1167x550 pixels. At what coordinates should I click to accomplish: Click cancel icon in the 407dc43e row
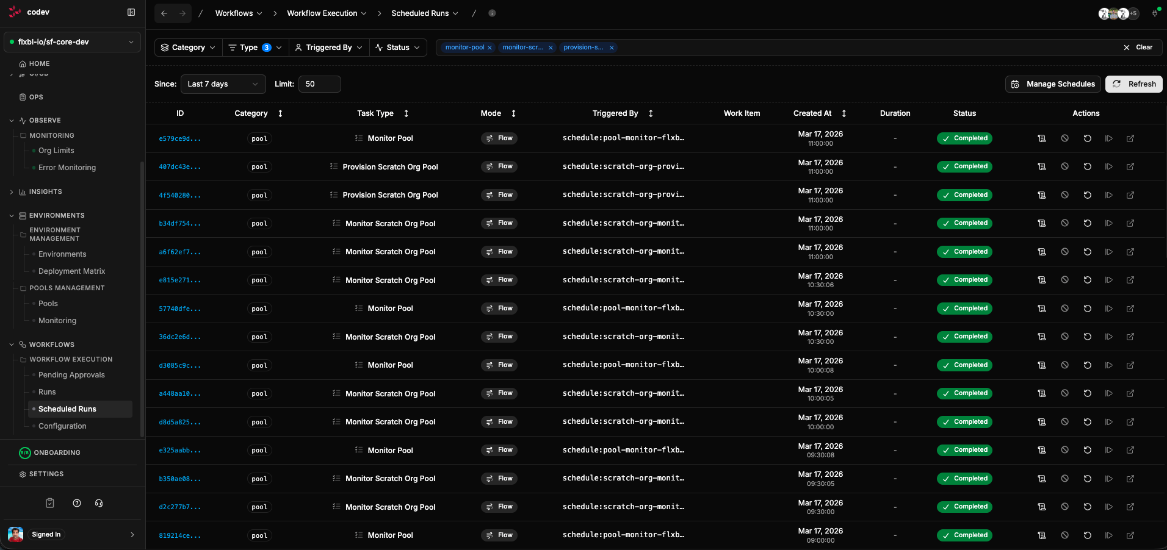[x=1064, y=166]
